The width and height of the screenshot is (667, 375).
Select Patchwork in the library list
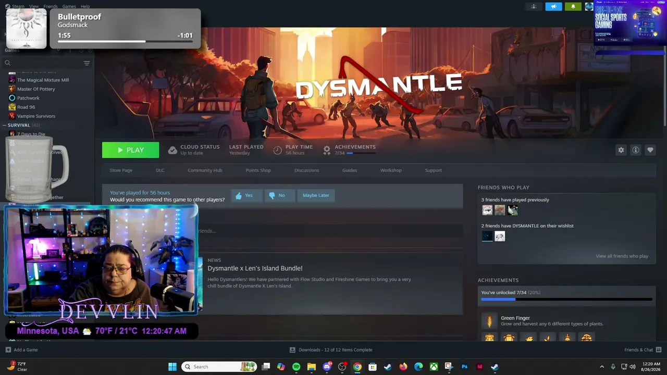28,98
